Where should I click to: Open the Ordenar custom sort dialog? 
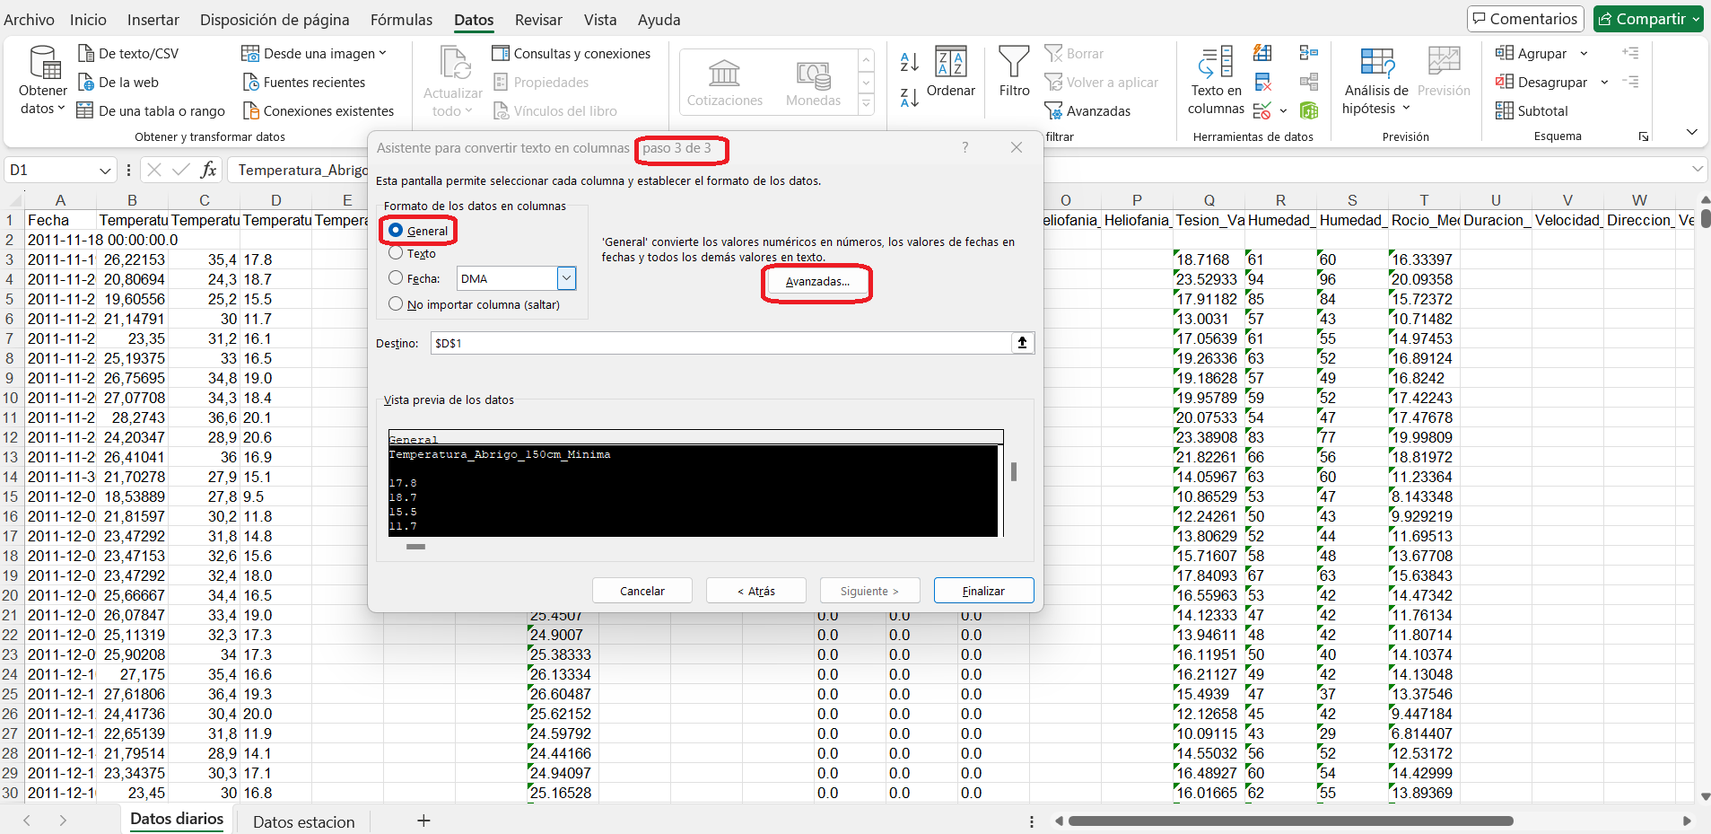coord(950,72)
